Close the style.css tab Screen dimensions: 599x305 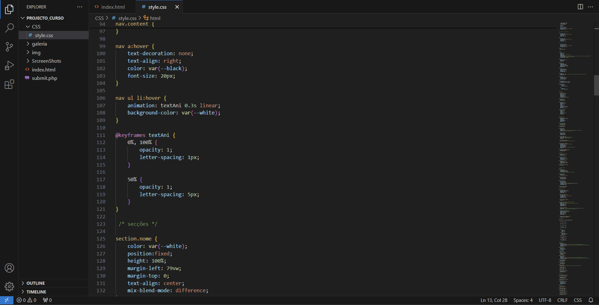(x=177, y=7)
